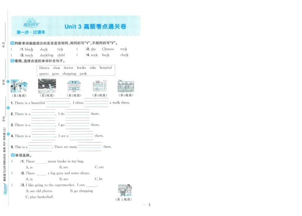The image size is (302, 216).
Task: Click the vertical side text '期末复习15天冲刺100分'
Action: tap(5, 167)
